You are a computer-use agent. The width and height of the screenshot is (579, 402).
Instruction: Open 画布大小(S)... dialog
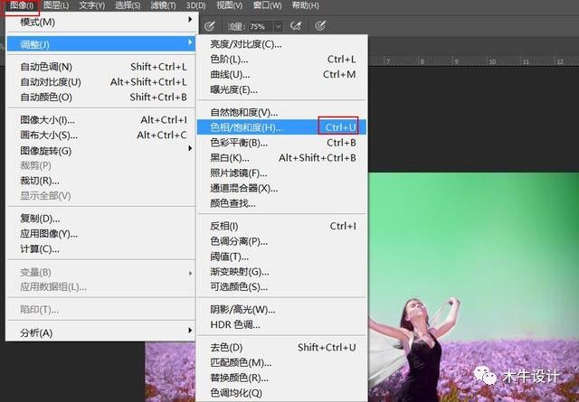tap(100, 136)
